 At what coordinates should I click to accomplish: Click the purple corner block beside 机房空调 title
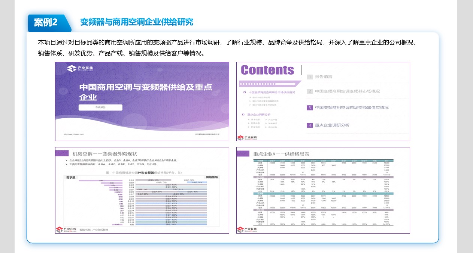[x=62, y=153]
